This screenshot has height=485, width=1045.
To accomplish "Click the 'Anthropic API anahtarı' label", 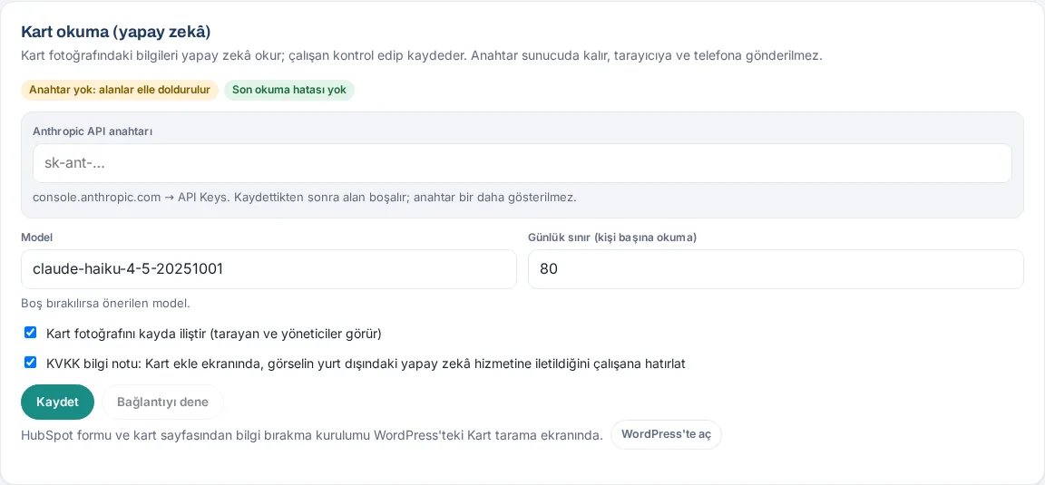I will point(93,131).
